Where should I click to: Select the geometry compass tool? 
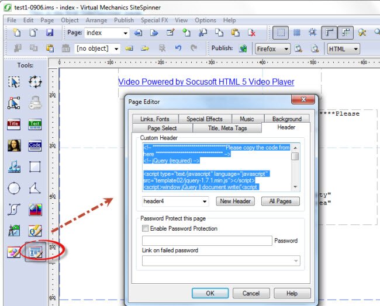14,231
